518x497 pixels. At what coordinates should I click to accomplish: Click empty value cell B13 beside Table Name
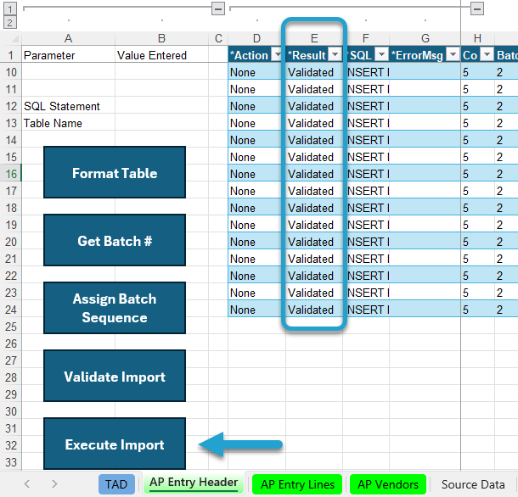point(161,123)
